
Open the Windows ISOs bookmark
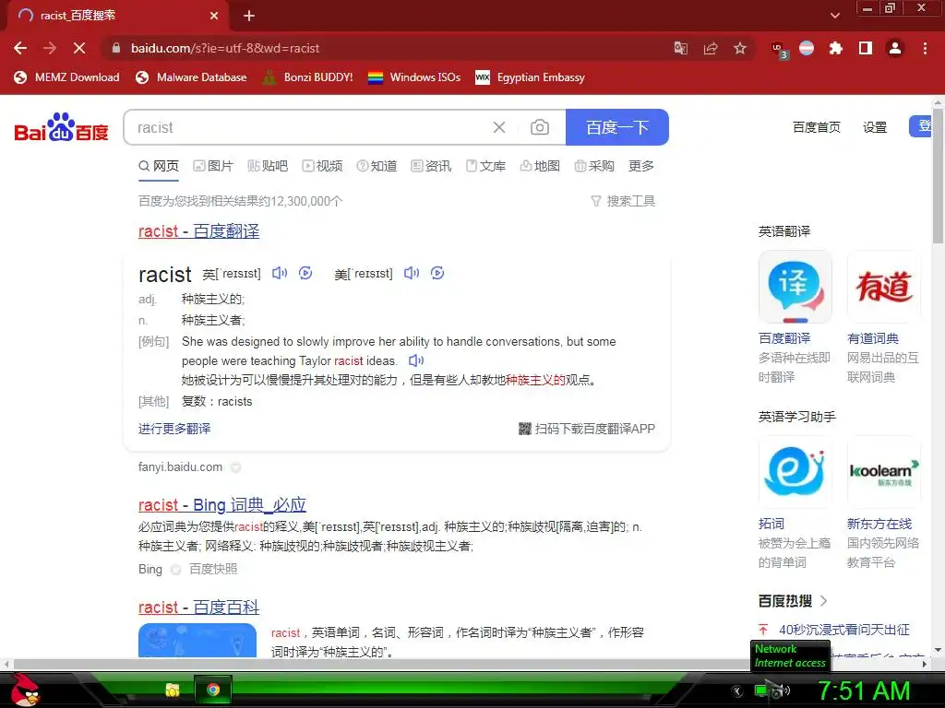point(414,77)
